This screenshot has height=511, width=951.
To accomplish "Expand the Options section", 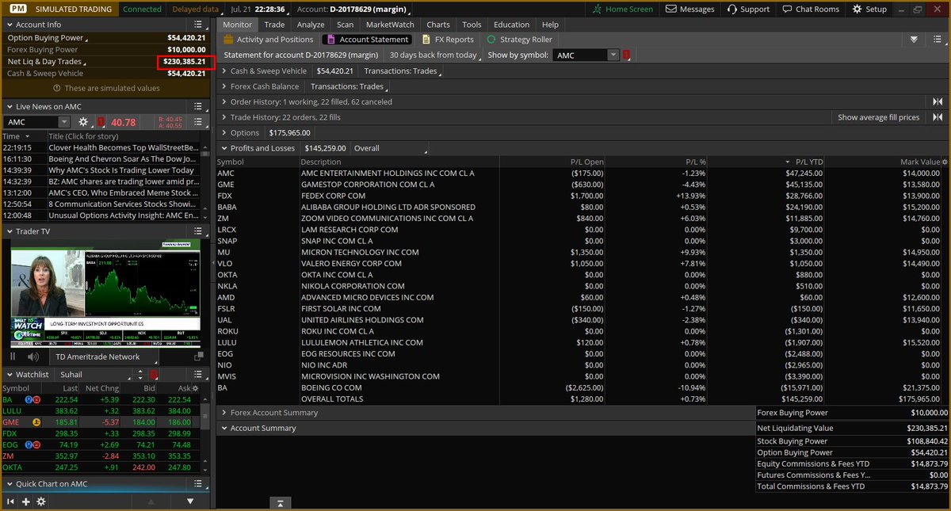I will [224, 133].
